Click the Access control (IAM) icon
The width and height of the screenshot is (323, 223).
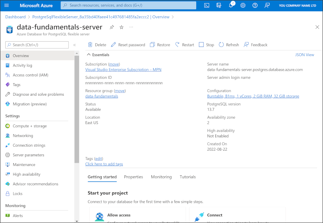(x=8, y=75)
